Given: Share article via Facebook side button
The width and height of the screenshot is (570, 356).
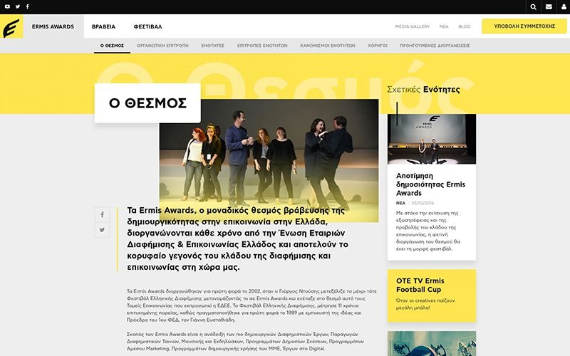Looking at the screenshot, I should coord(102,215).
